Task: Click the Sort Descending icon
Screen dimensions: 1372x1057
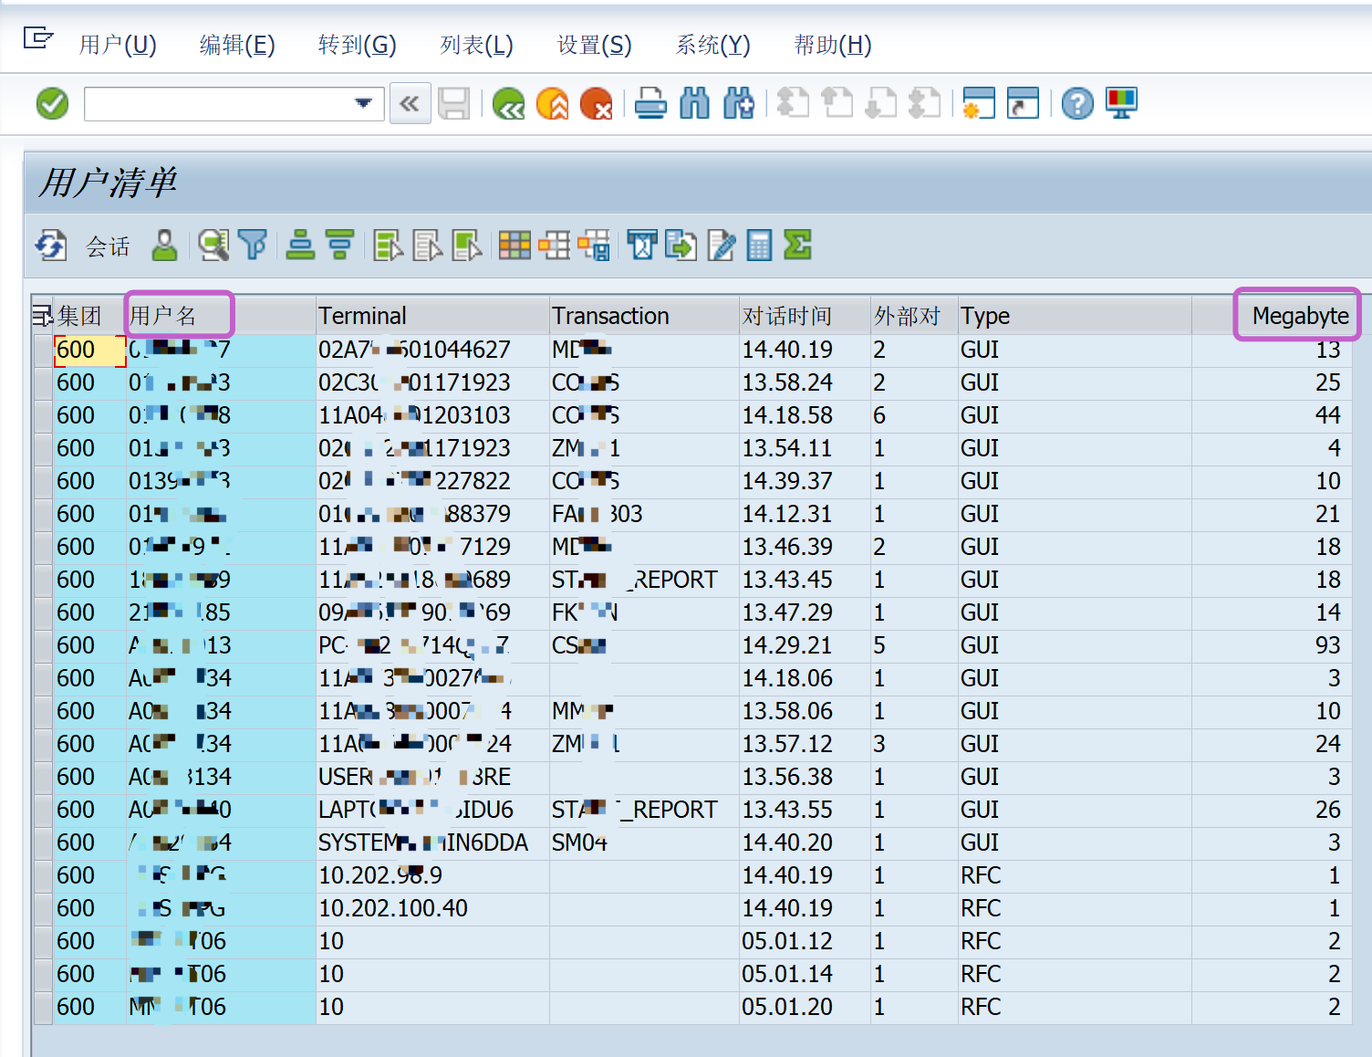Action: 339,246
